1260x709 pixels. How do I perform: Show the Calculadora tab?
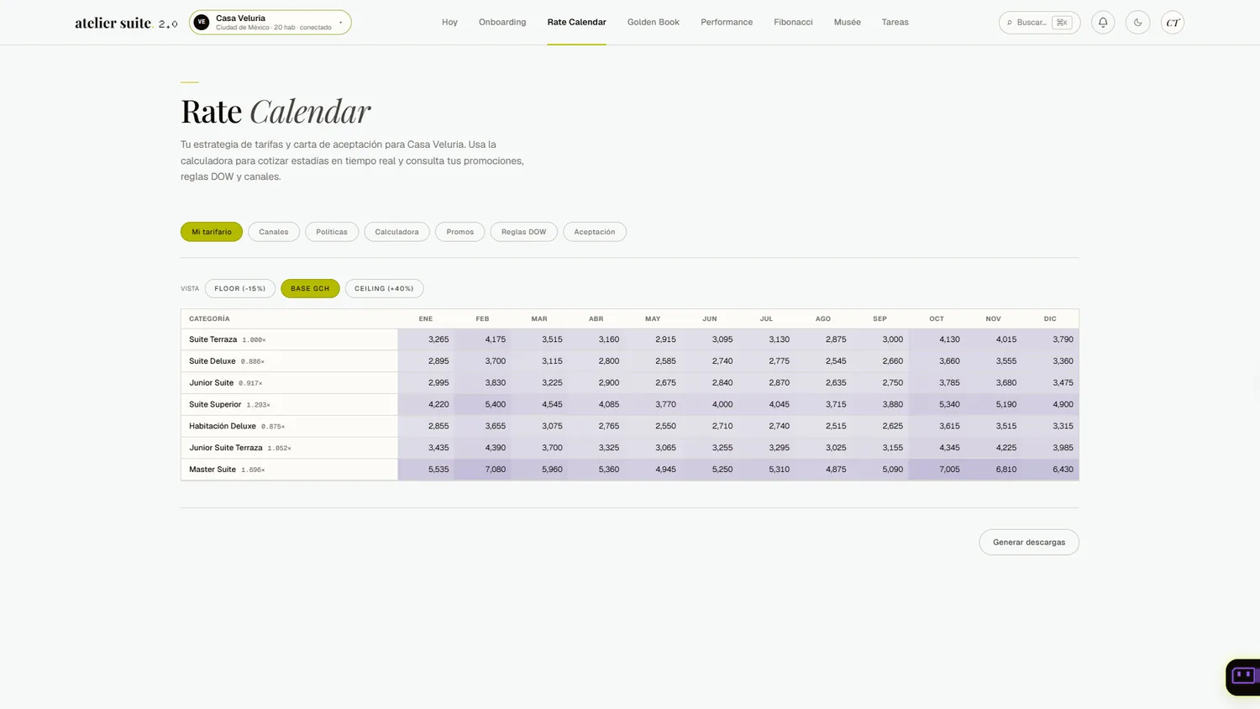coord(396,232)
